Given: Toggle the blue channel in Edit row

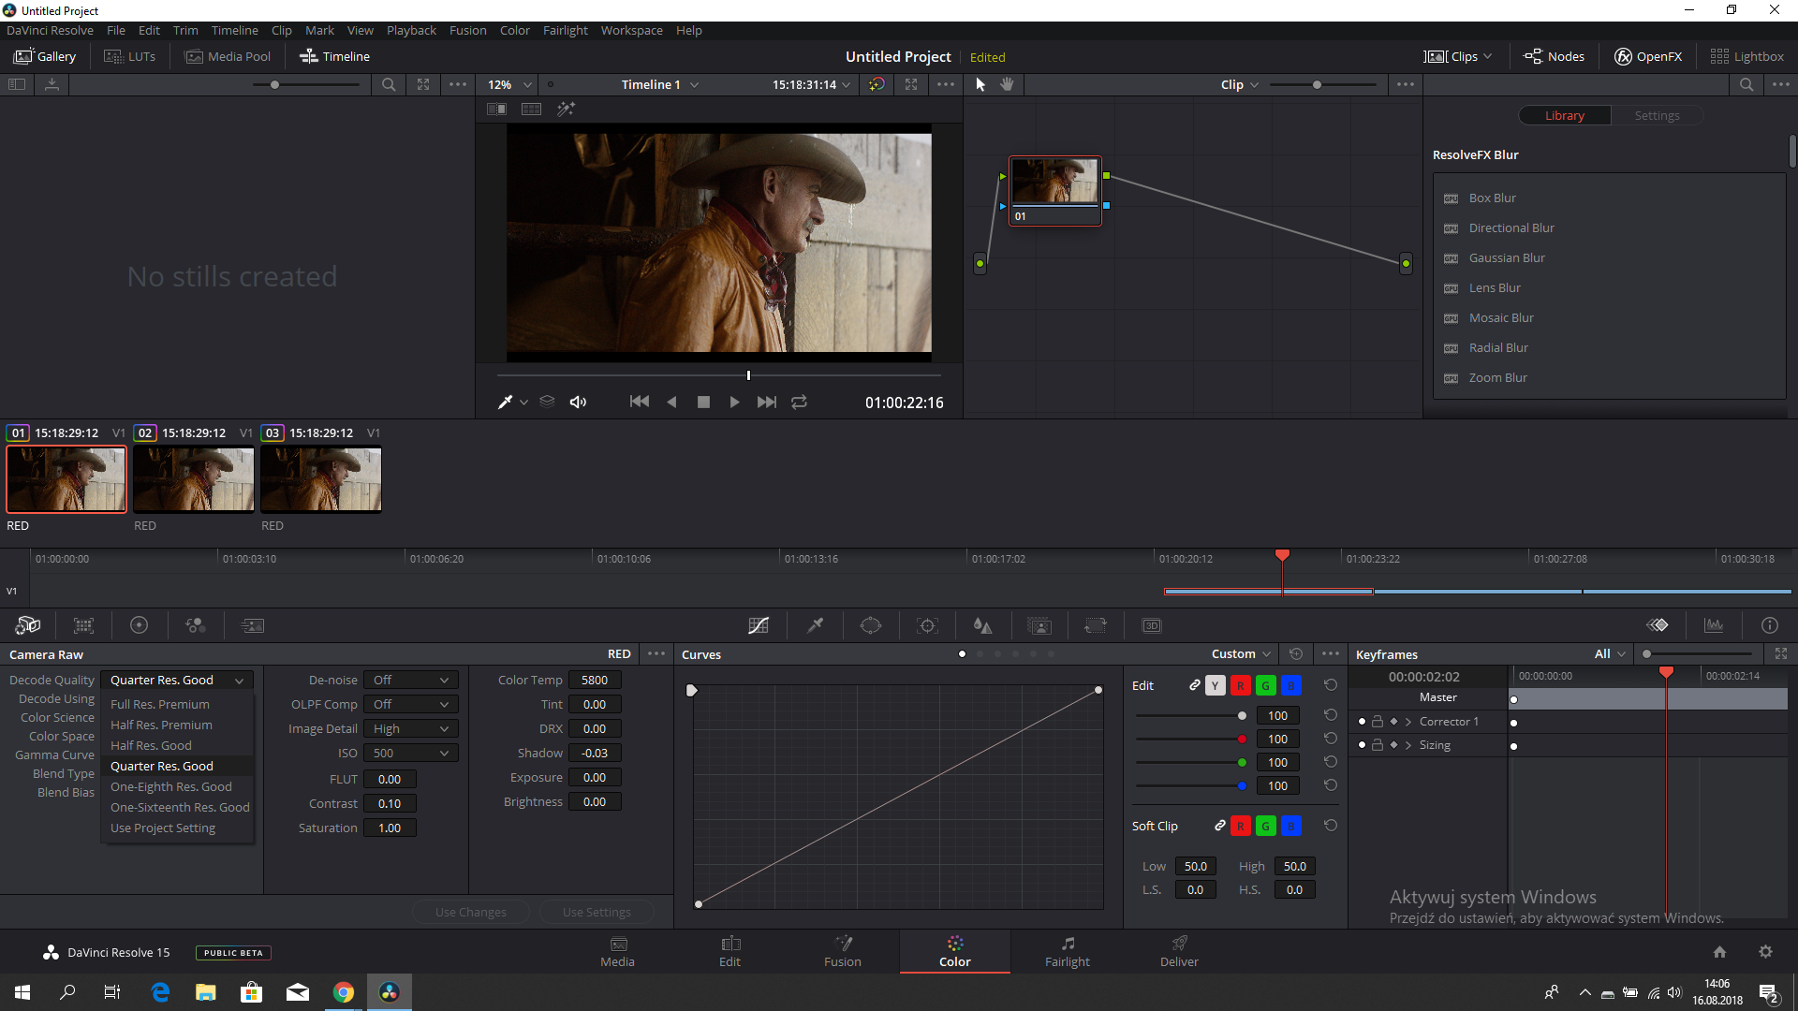Looking at the screenshot, I should 1290,686.
